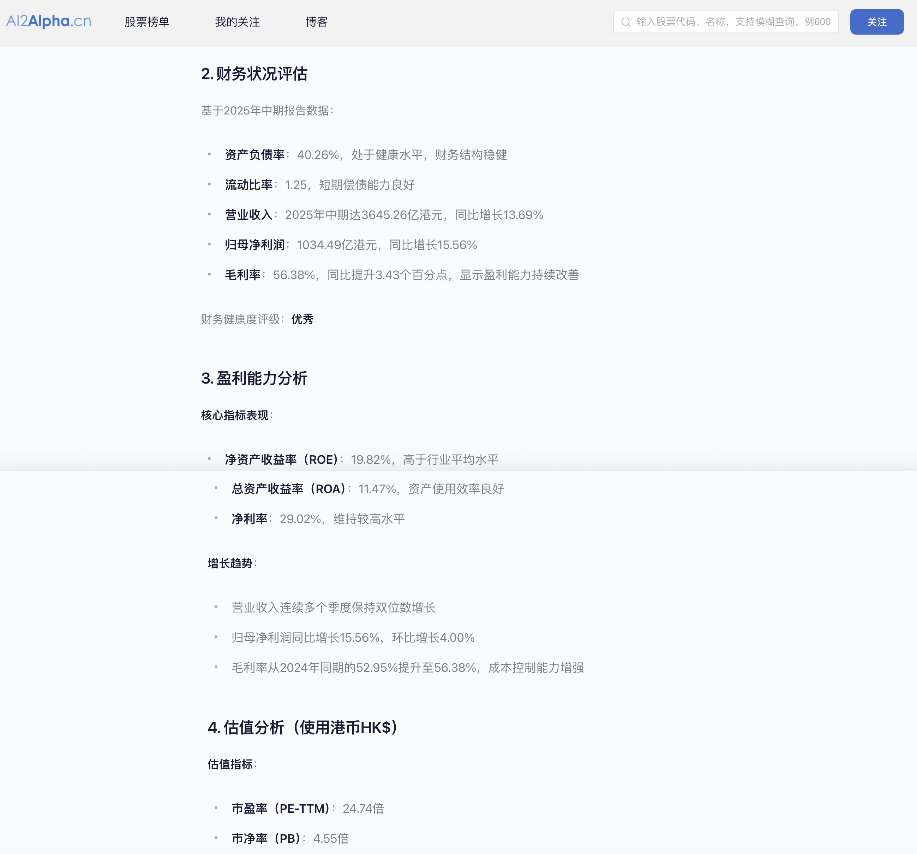Open the 我的关注 navigation item
917x854 pixels.
[x=237, y=22]
